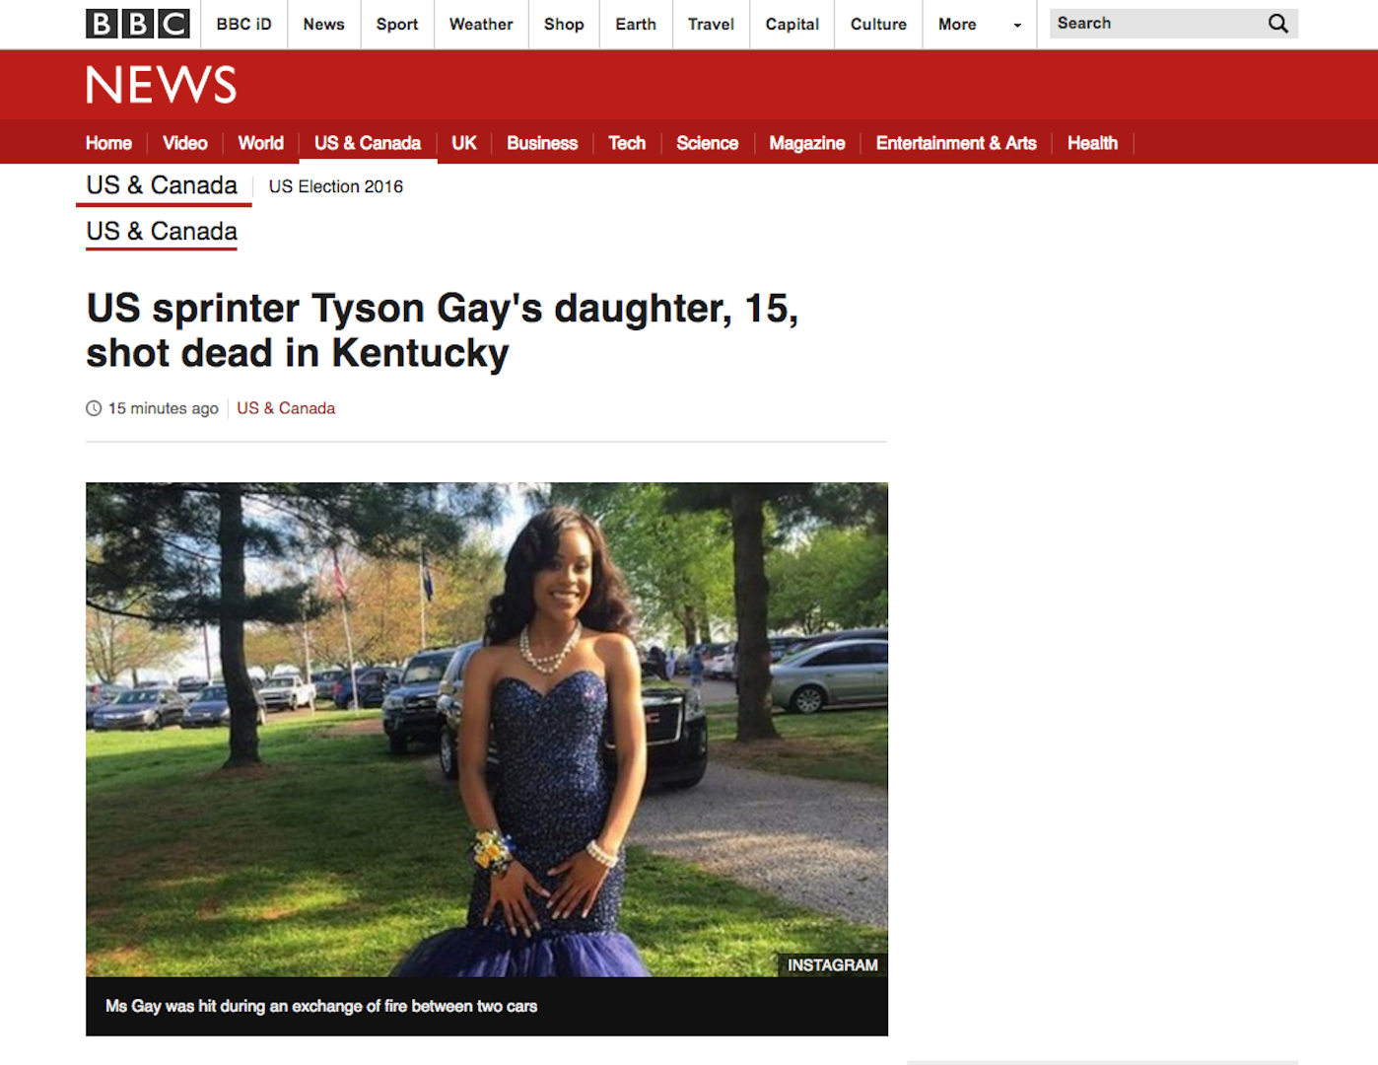Switch to the Health tab
The image size is (1378, 1065).
pos(1092,143)
